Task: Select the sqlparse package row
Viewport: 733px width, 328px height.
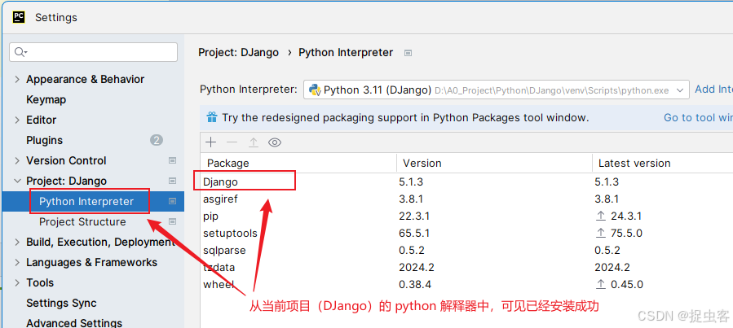Action: click(467, 250)
